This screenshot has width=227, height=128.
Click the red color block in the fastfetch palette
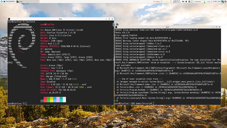pos(45,100)
